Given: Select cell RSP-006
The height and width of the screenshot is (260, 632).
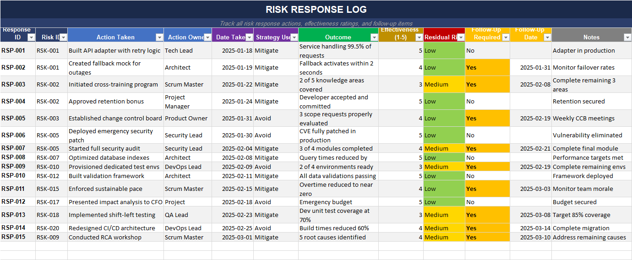Looking at the screenshot, I should pos(18,135).
